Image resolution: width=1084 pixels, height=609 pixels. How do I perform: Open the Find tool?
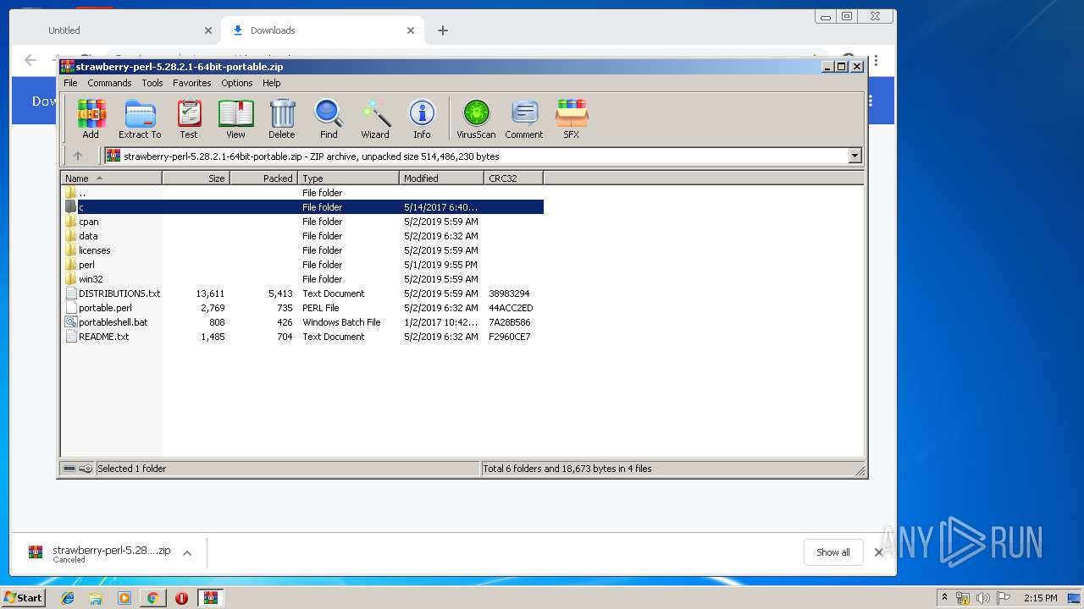pyautogui.click(x=329, y=118)
